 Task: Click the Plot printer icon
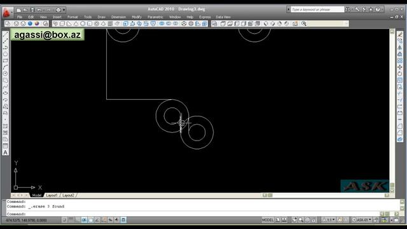tap(58, 10)
